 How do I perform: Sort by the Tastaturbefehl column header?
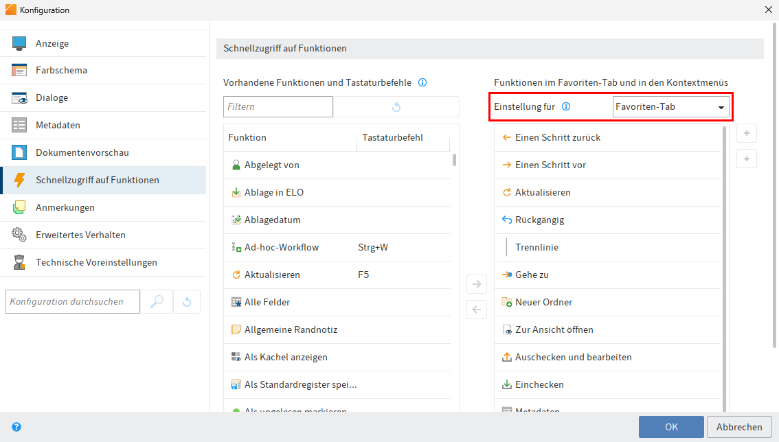[392, 137]
